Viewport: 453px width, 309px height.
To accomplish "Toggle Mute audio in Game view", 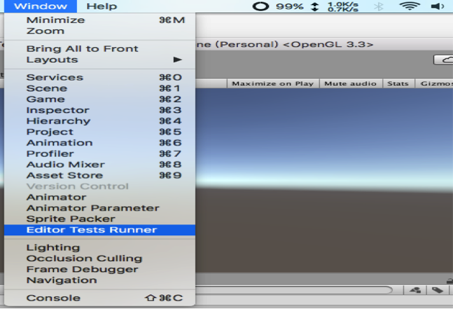I will (x=351, y=83).
